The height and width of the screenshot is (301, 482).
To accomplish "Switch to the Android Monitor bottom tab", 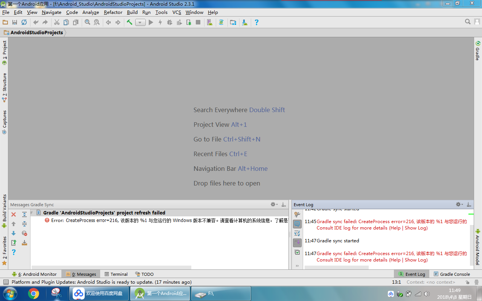I will pos(34,274).
